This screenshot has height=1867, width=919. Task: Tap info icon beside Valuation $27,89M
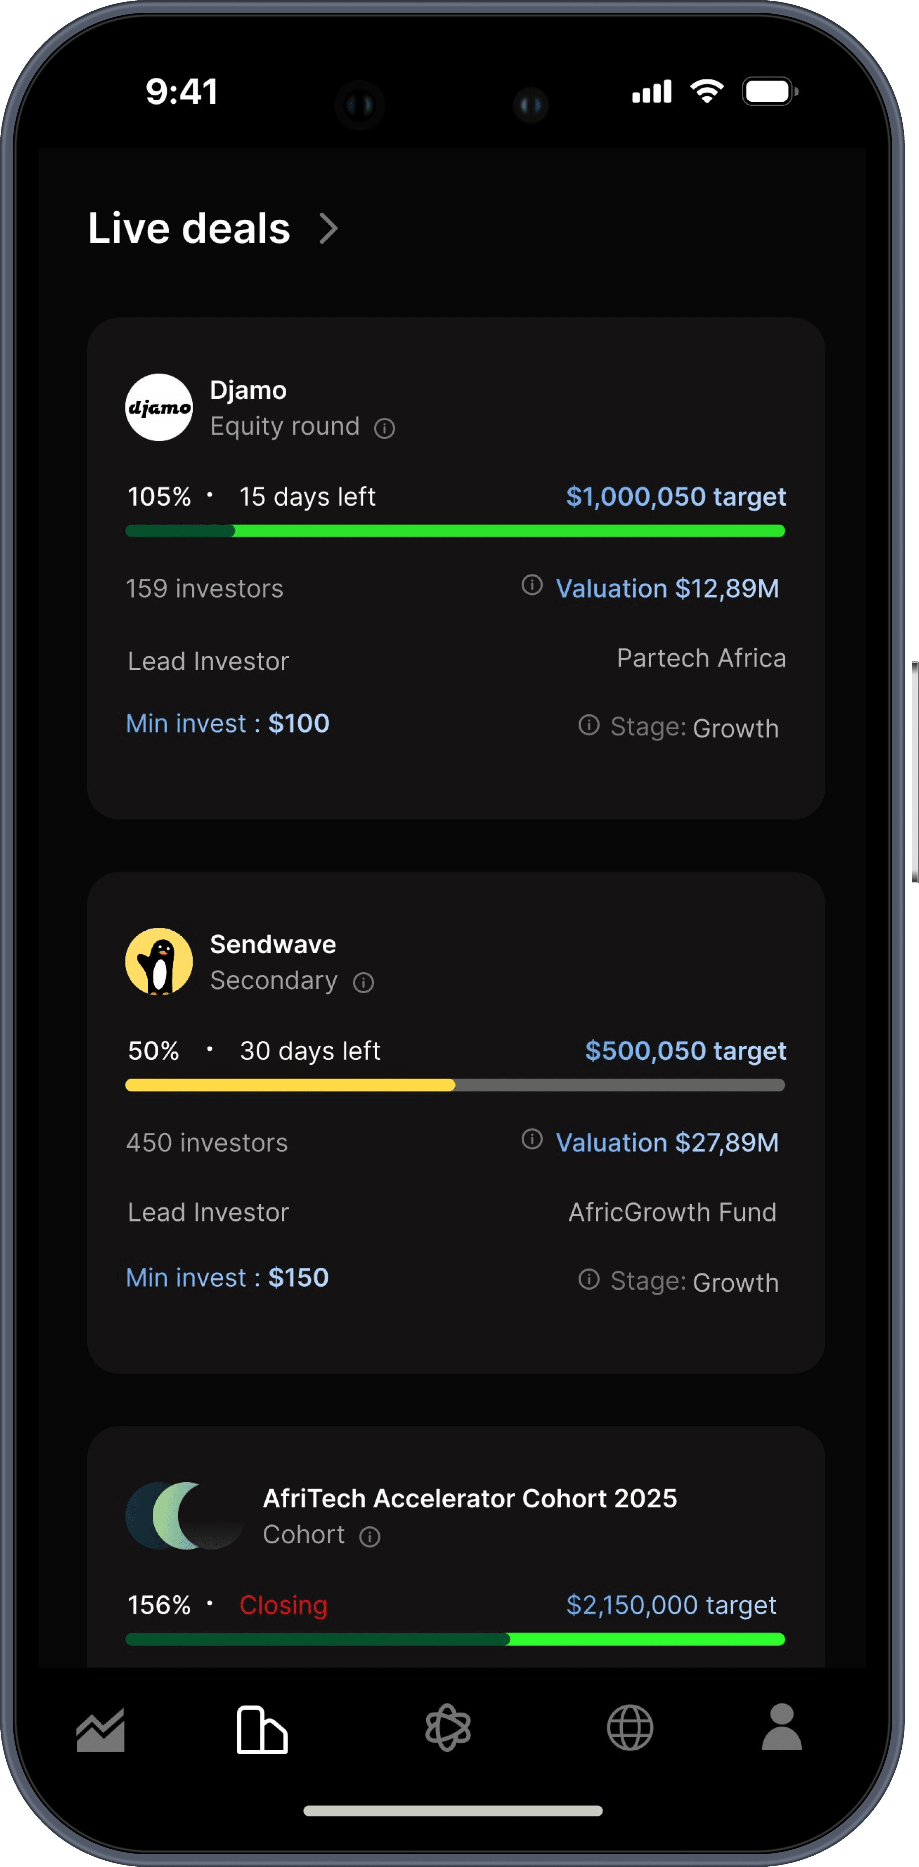[x=532, y=1139]
